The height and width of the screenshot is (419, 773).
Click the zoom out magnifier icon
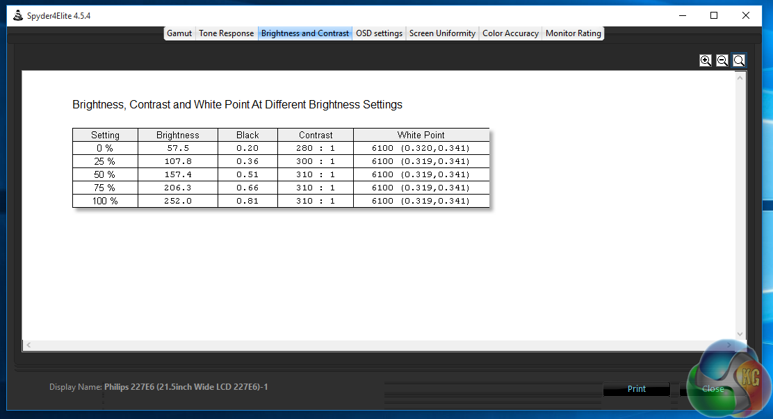722,60
